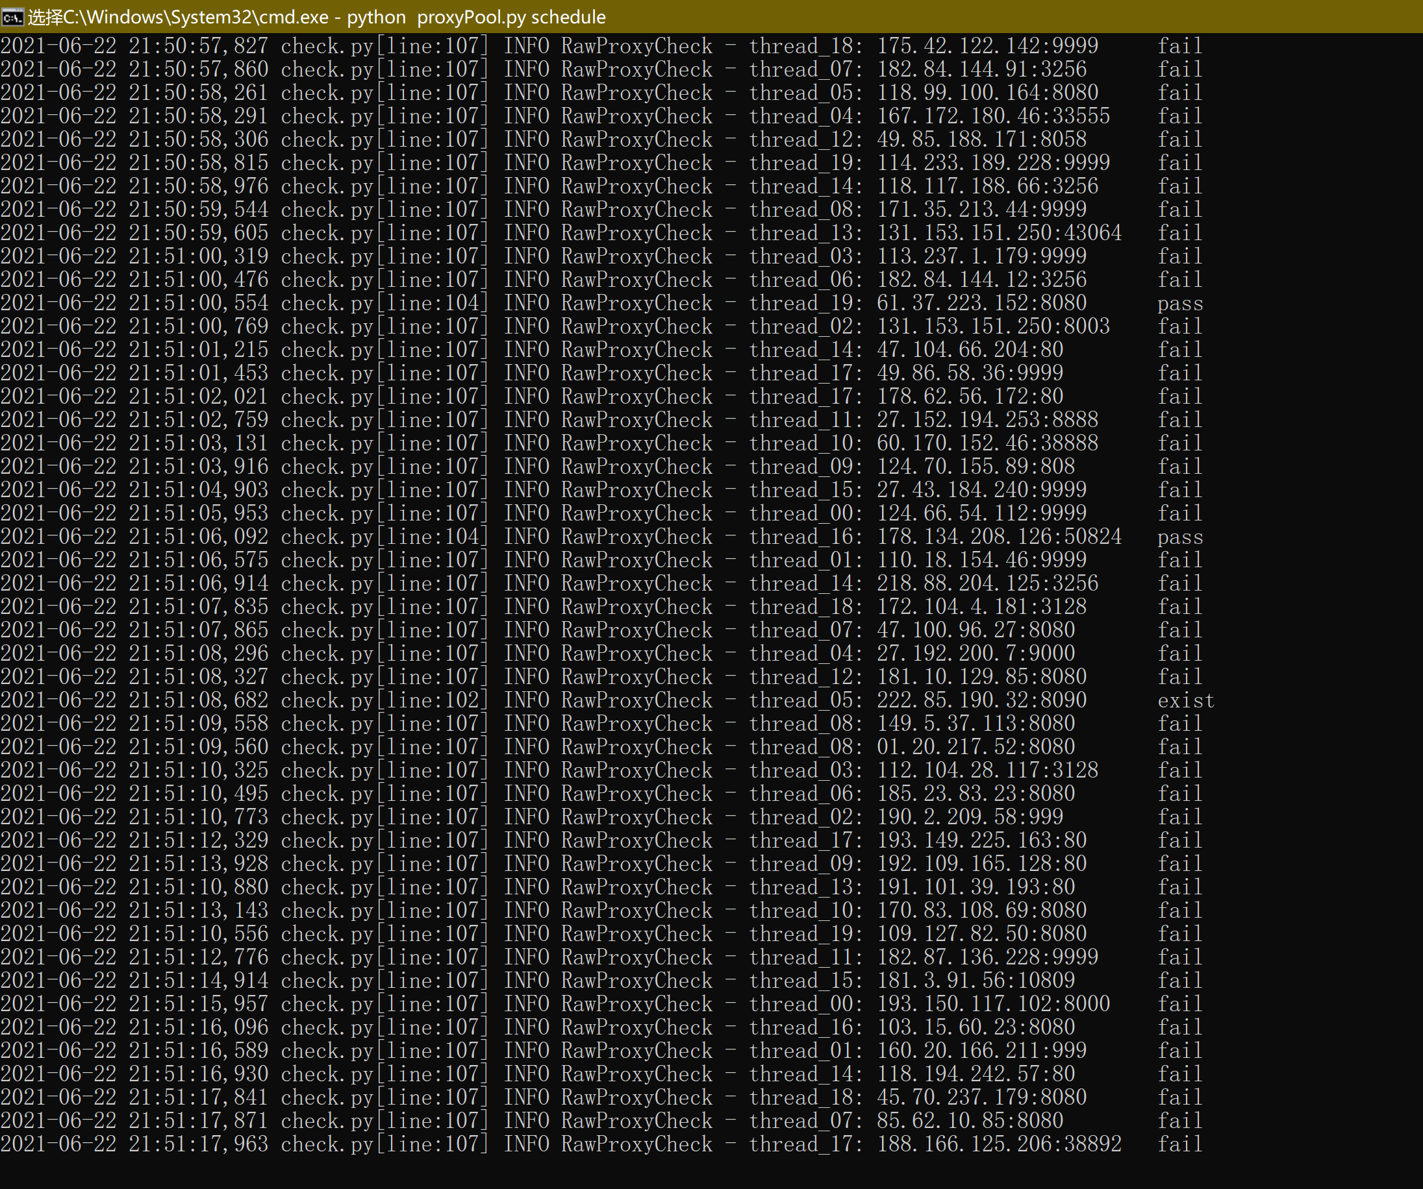Viewport: 1423px width, 1189px height.
Task: Click proxy address 131.153.151.250:43064
Action: click(999, 233)
